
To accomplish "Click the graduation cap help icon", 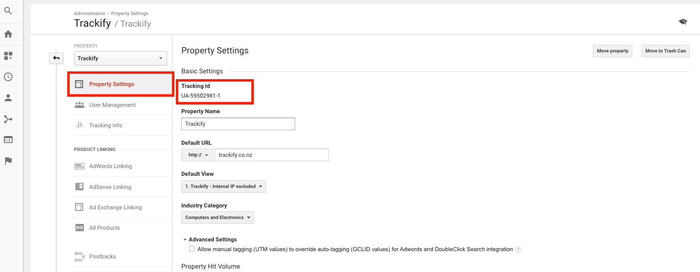I will pos(683,22).
